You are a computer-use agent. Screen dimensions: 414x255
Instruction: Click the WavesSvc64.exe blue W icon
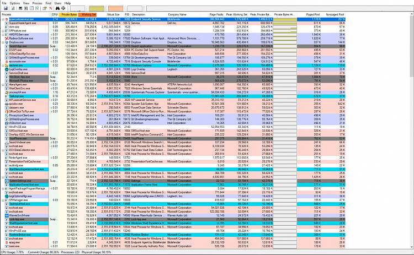coord(7,215)
